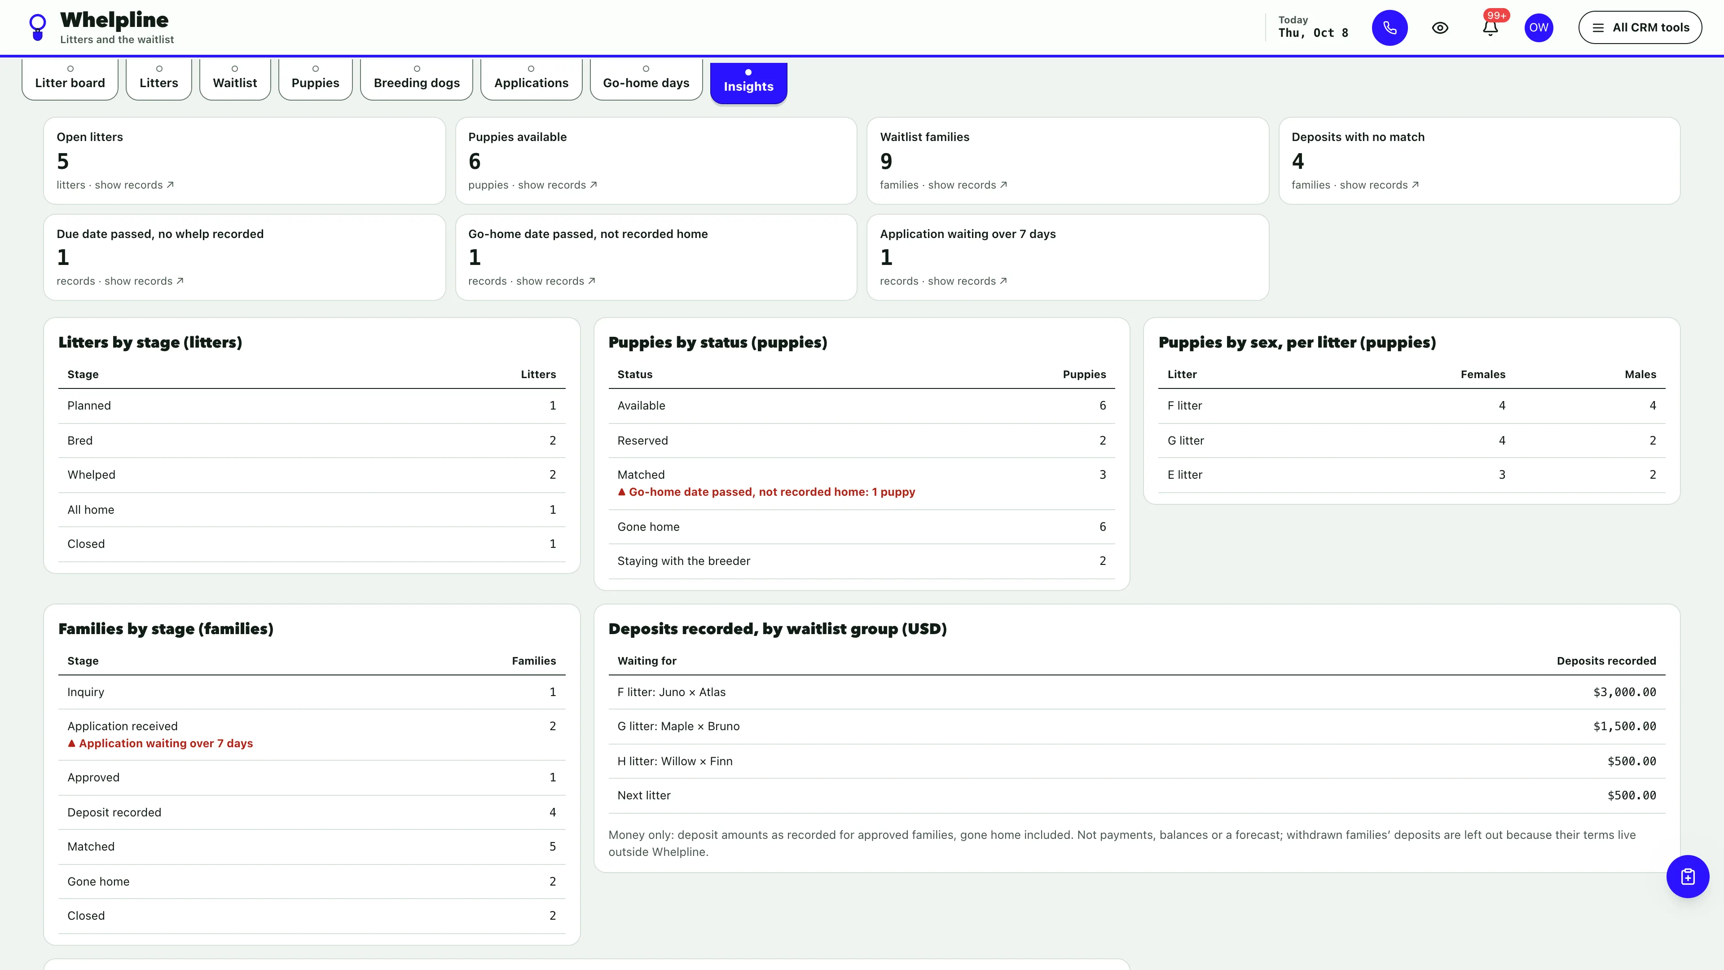1724x970 pixels.
Task: Switch to the Breeding dogs tab
Action: [x=416, y=79]
